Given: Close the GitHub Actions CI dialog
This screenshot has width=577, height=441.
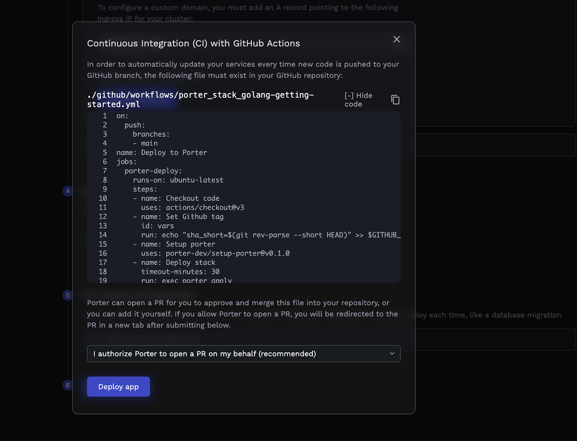Looking at the screenshot, I should tap(396, 39).
